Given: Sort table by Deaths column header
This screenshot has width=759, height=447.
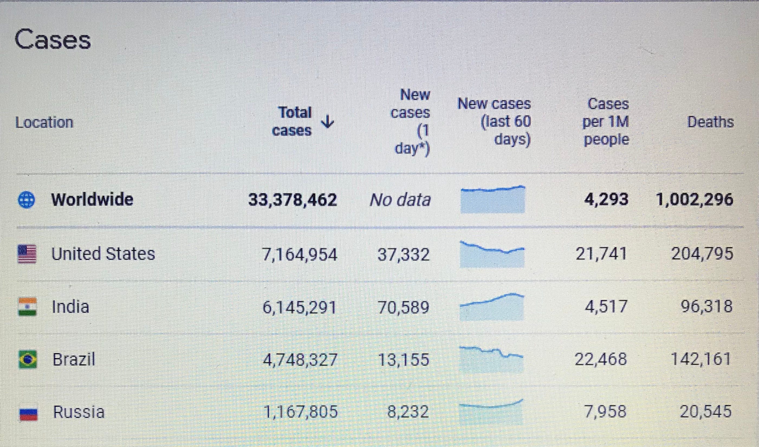Looking at the screenshot, I should coord(710,122).
